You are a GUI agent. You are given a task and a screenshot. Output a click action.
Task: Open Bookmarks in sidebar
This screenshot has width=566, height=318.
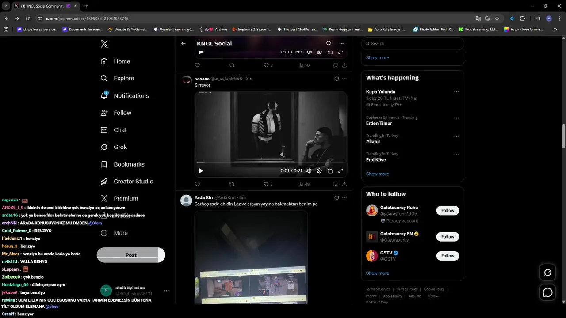point(122,164)
